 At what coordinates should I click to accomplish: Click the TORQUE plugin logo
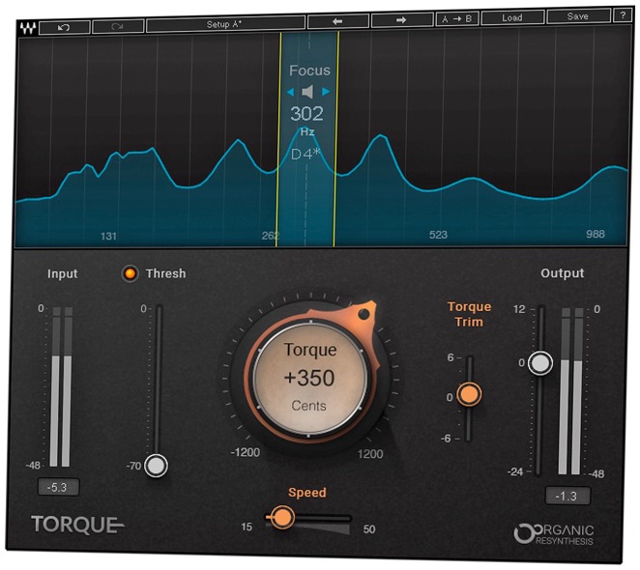point(77,525)
